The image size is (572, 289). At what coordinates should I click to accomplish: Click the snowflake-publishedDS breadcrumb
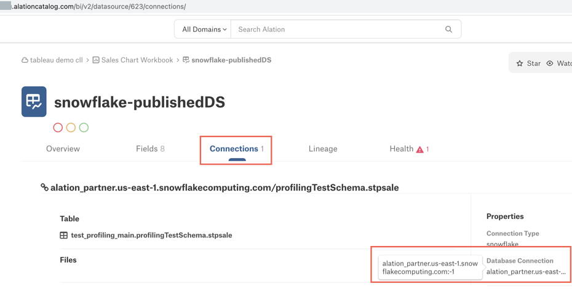[231, 60]
